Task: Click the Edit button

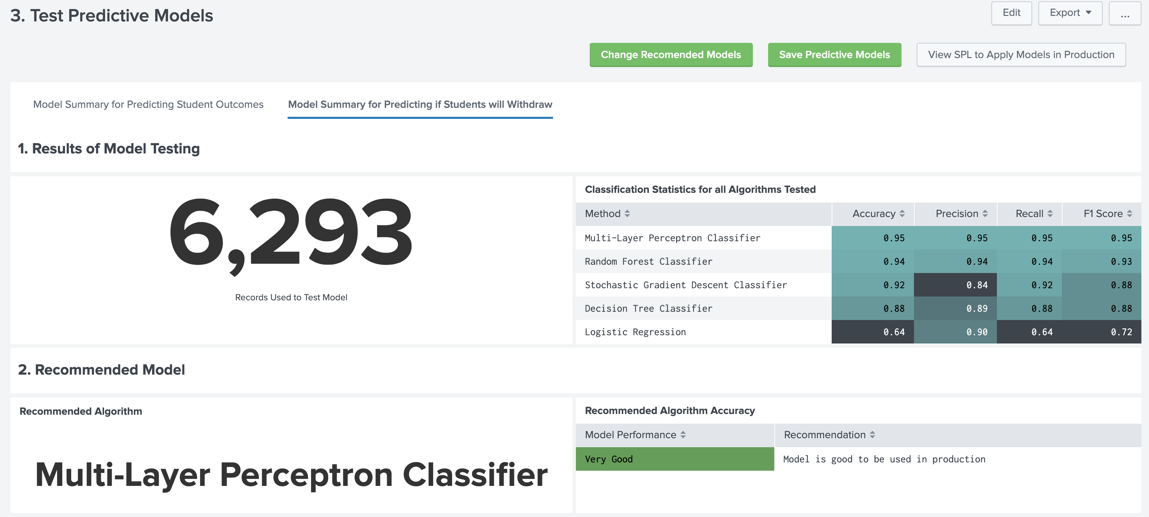Action: pyautogui.click(x=1011, y=13)
